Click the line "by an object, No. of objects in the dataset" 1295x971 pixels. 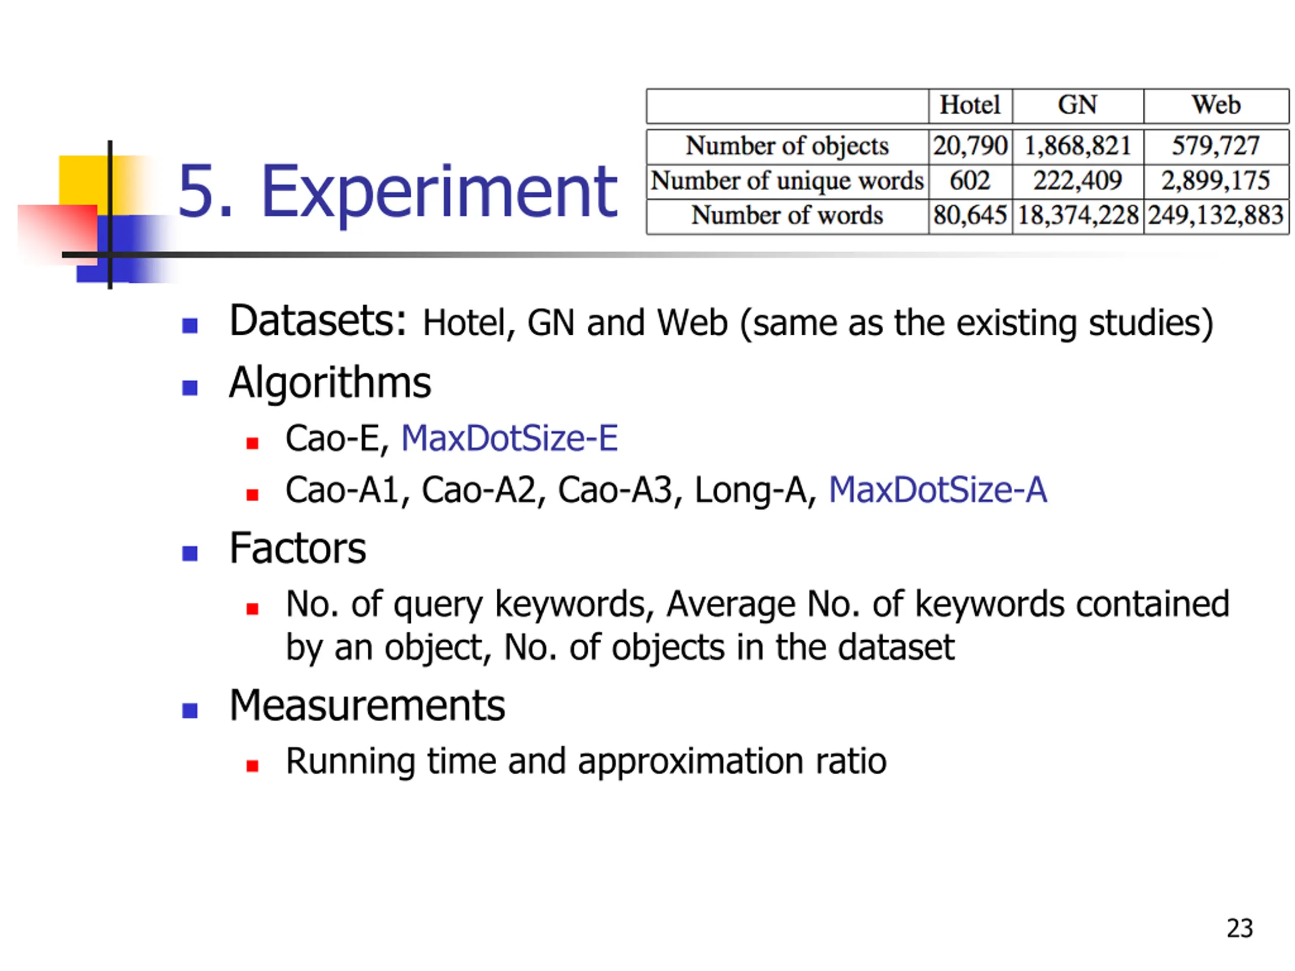click(620, 648)
